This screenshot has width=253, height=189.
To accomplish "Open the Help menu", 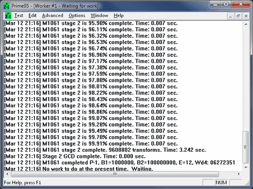I will [118, 16].
